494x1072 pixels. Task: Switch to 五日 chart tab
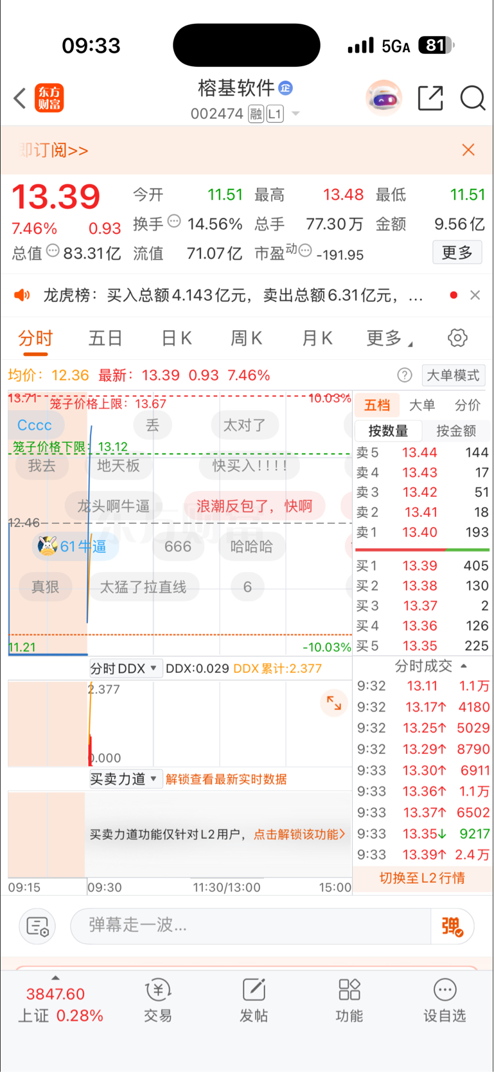click(105, 338)
